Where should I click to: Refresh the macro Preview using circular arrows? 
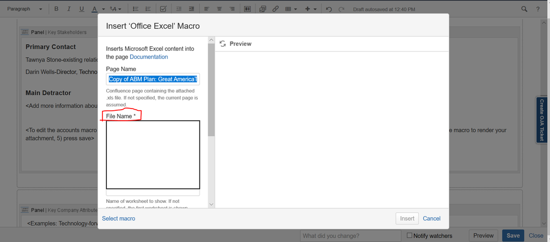[x=223, y=44]
